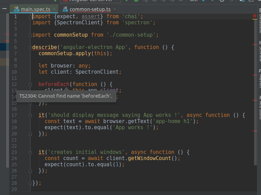Switch to the main.spec.ts editor tab
261x195 pixels.
[x=34, y=9]
